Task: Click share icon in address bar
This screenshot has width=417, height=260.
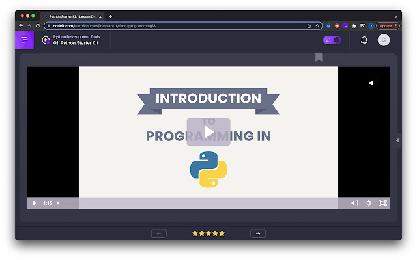Action: [x=309, y=26]
